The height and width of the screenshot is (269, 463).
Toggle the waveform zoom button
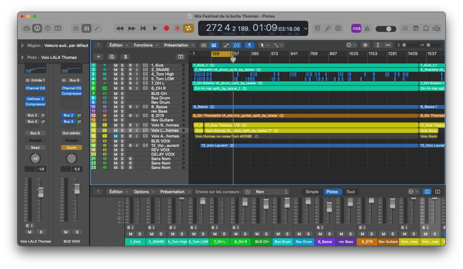(x=365, y=45)
